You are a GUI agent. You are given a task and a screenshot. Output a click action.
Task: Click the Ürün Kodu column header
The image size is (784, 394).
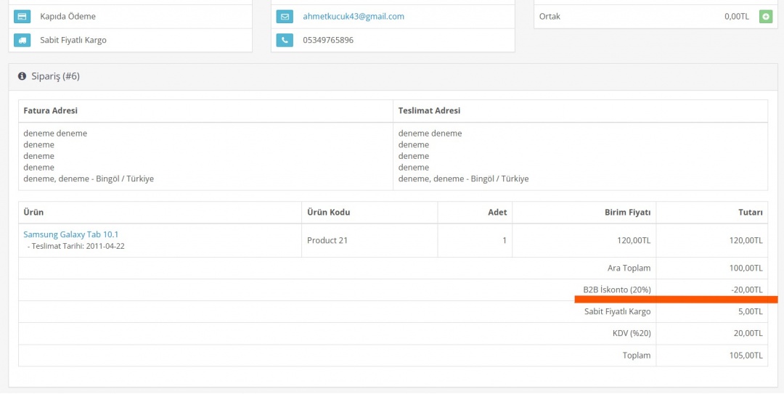[329, 213]
